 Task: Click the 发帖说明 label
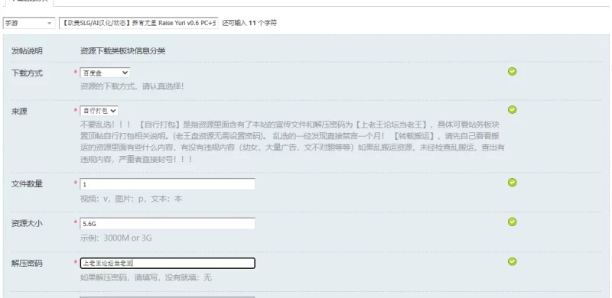[x=27, y=51]
